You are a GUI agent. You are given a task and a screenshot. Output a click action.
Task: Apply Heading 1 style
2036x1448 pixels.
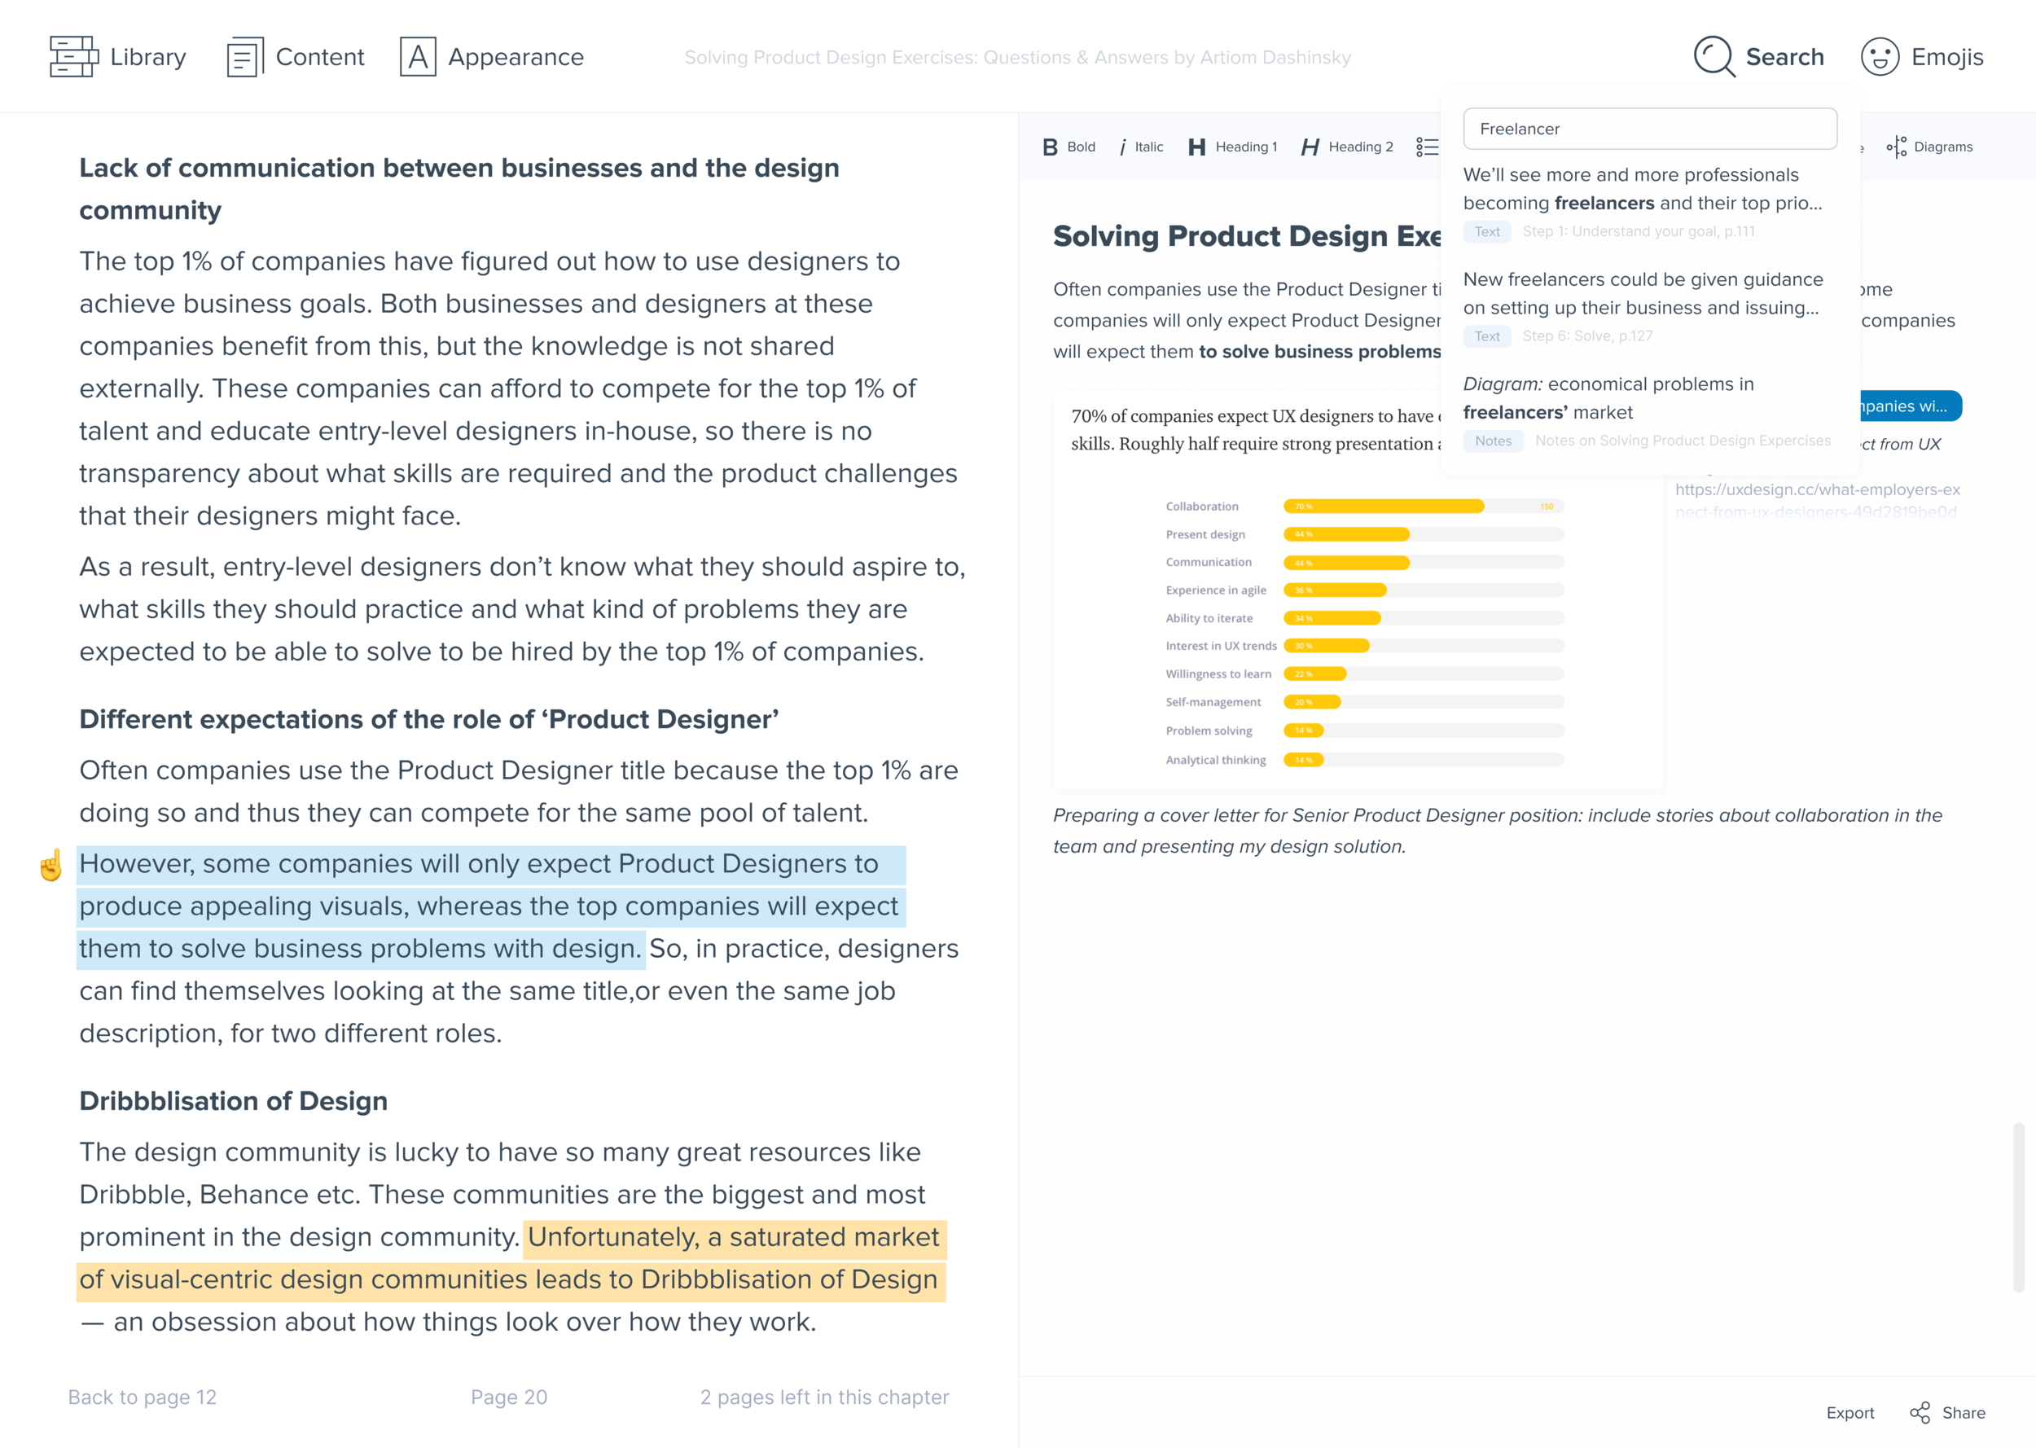click(x=1233, y=147)
